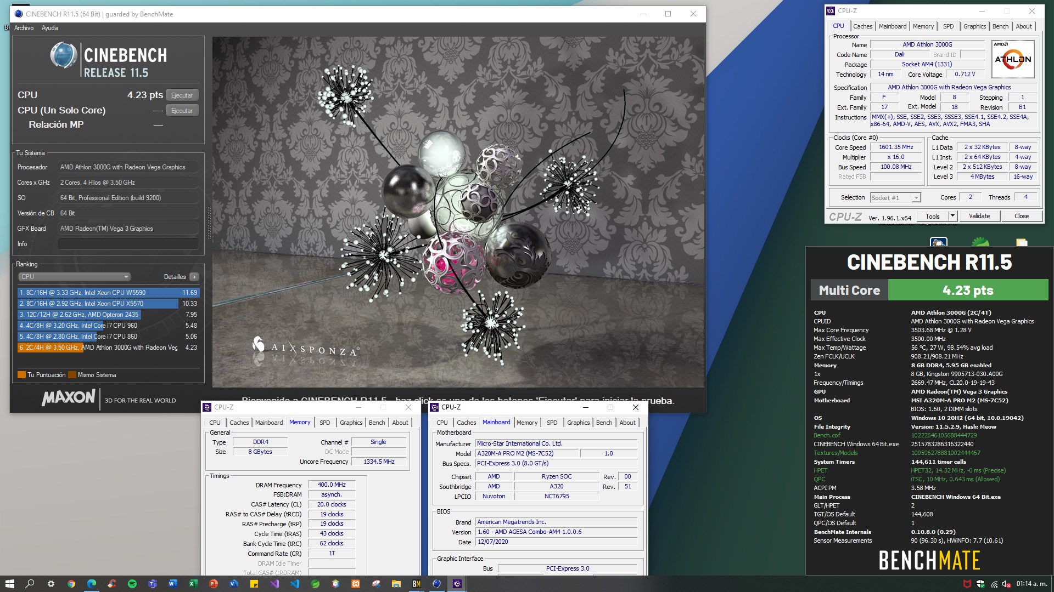Open the Socket #1 selection dropdown
The image size is (1054, 592).
coord(895,198)
